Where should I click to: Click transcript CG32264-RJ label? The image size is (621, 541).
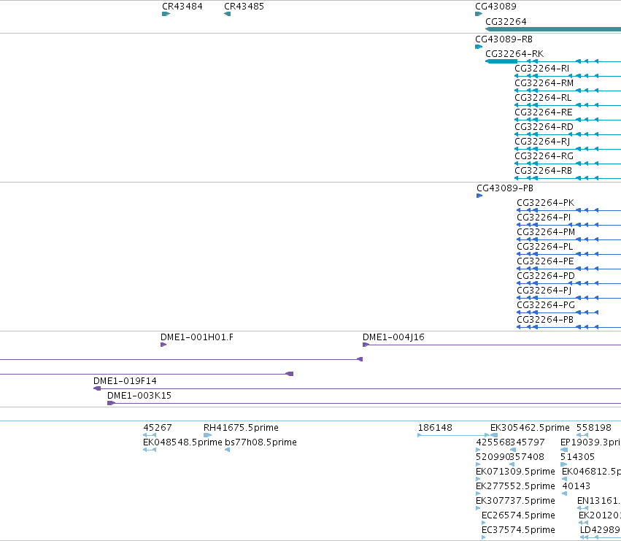[x=542, y=142]
